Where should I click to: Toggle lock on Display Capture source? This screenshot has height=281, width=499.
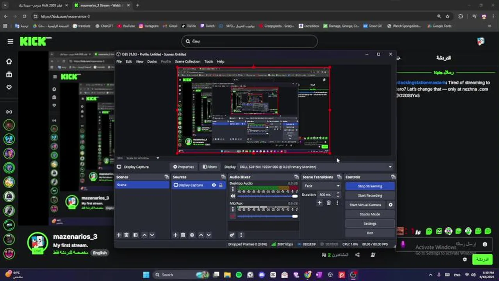[221, 185]
